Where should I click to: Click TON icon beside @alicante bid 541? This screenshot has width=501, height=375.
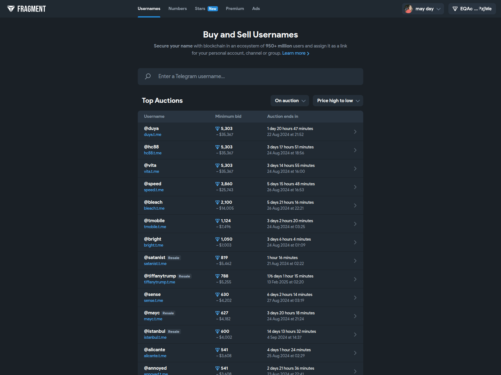[x=217, y=350]
